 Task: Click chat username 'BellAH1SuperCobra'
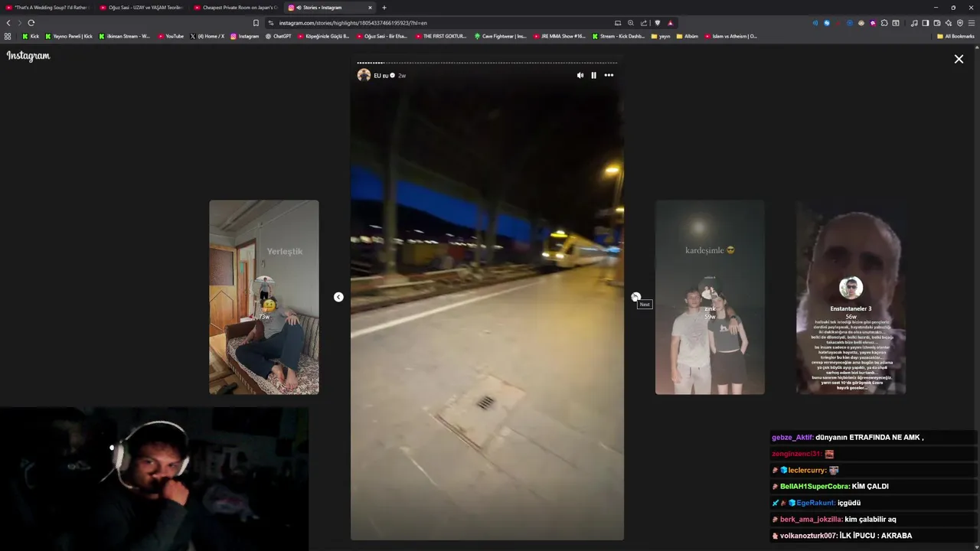(815, 487)
